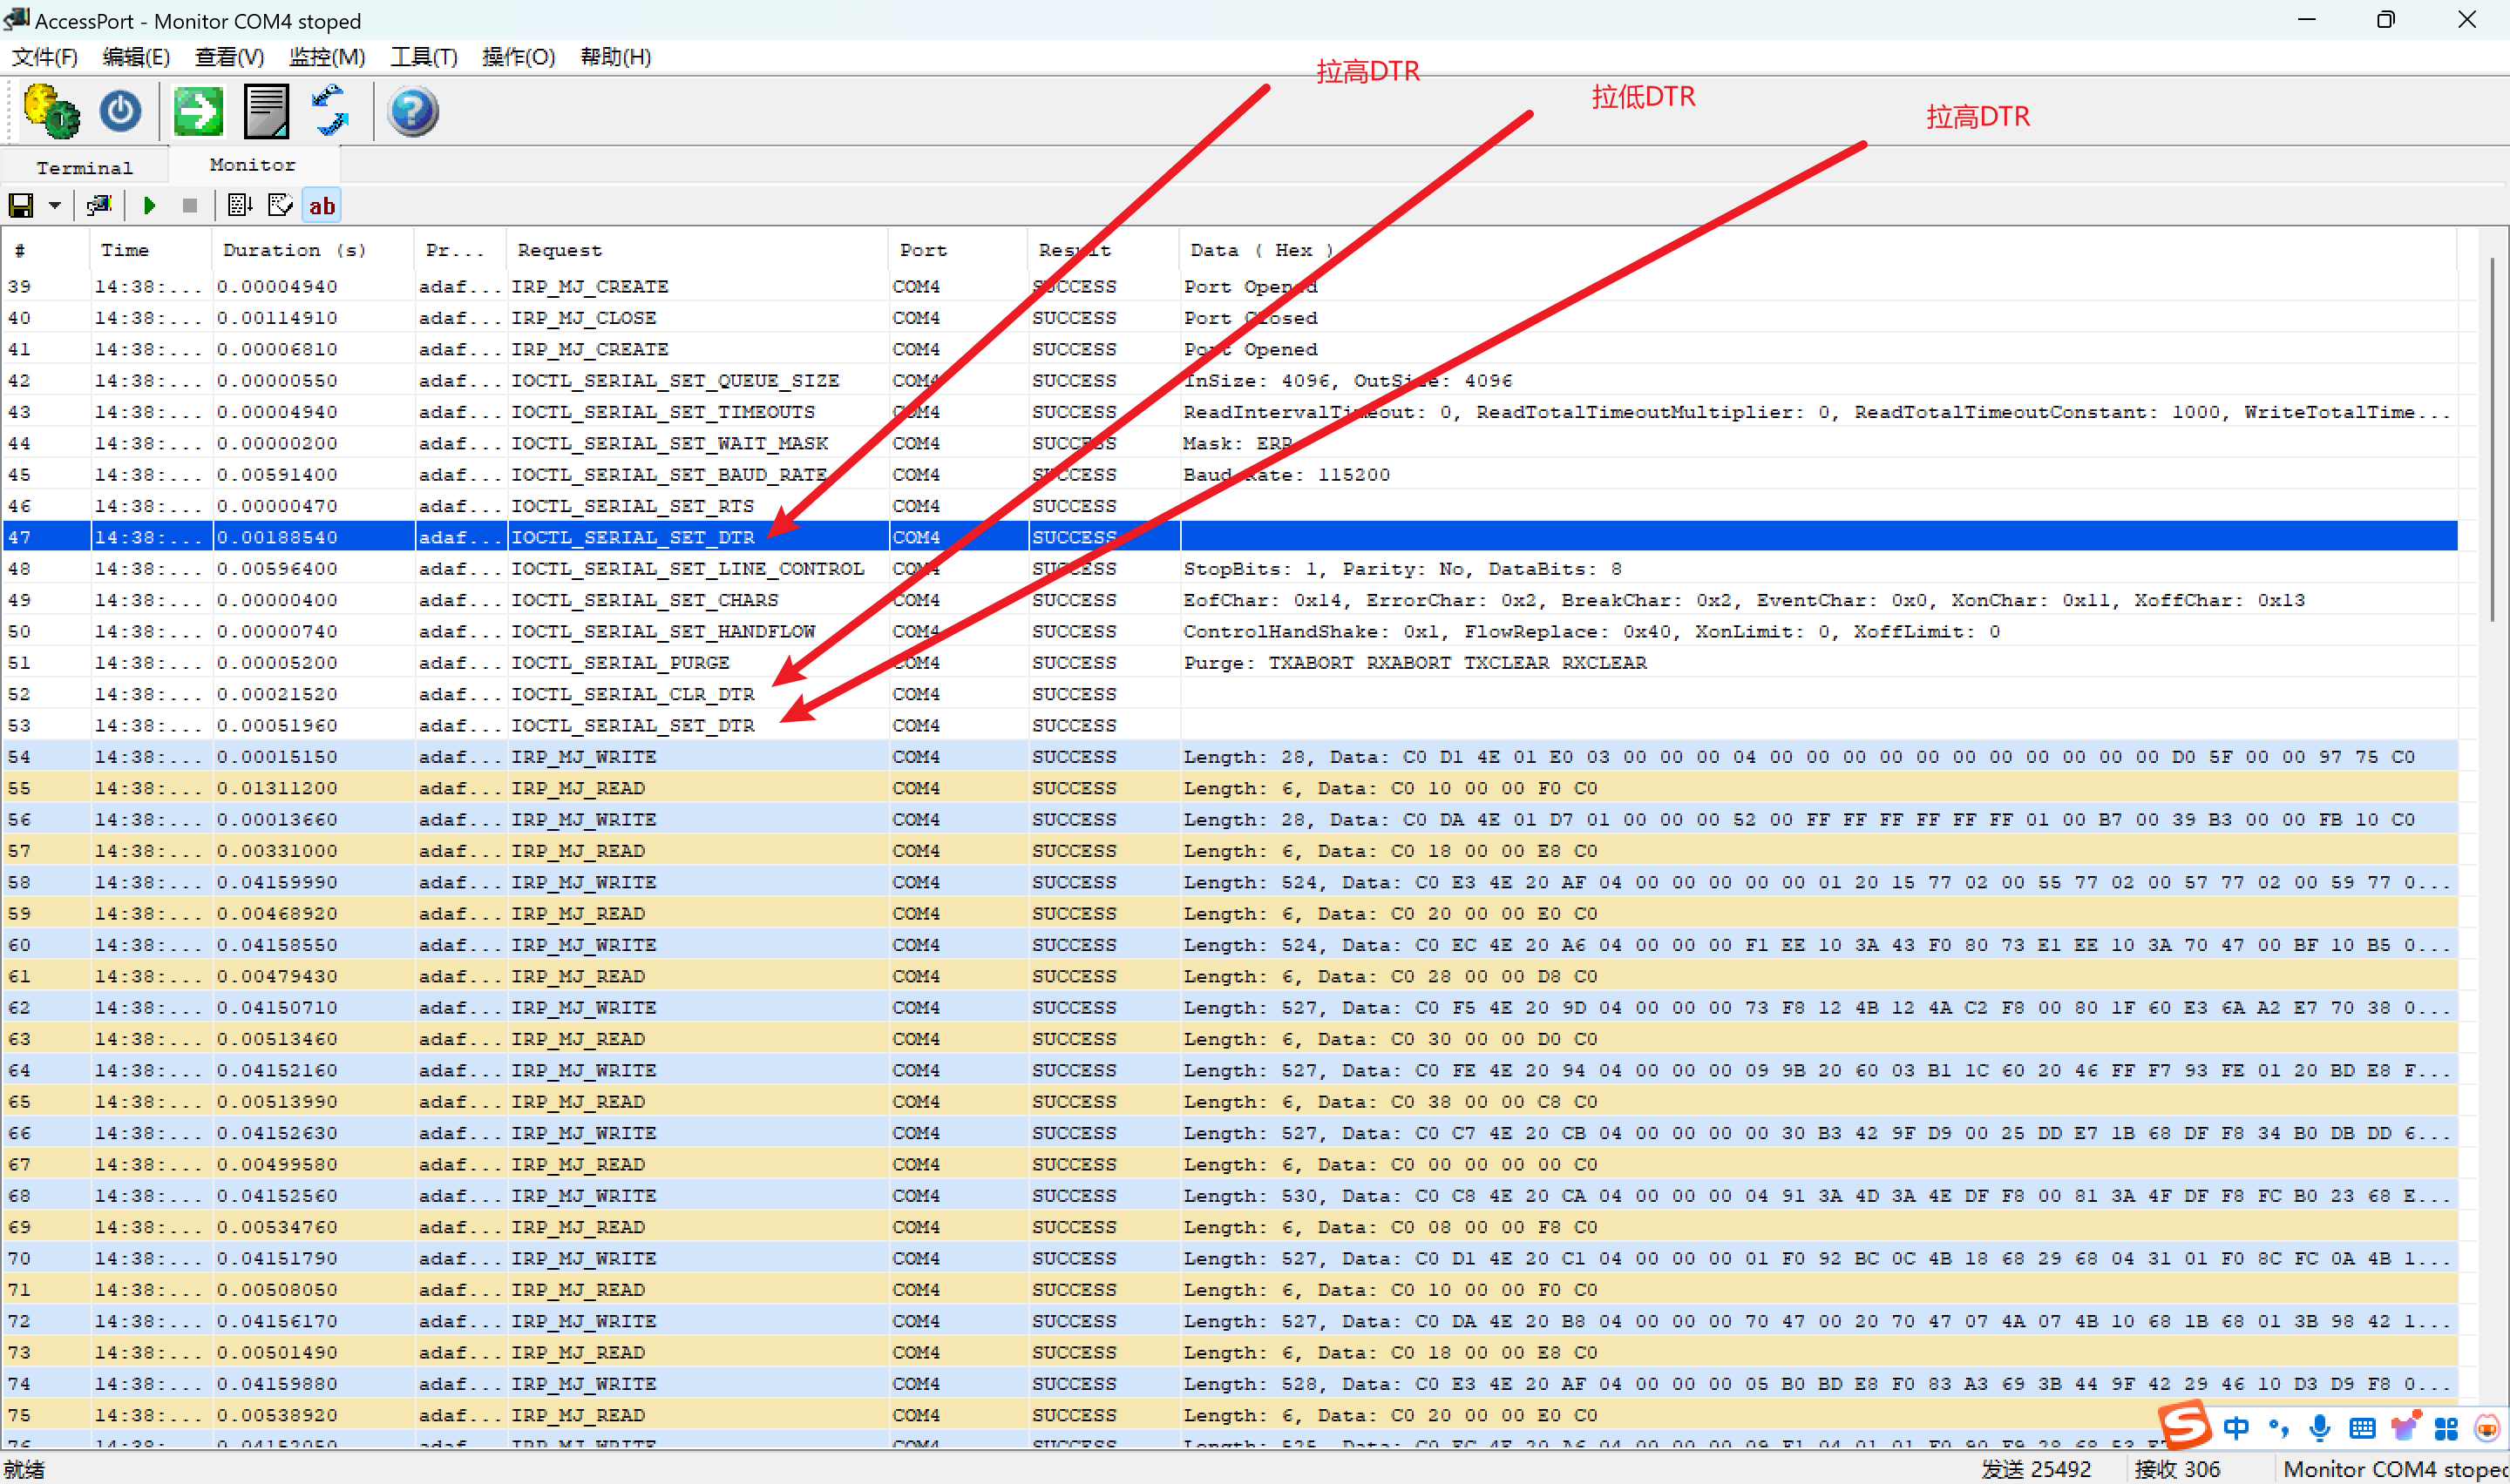The width and height of the screenshot is (2510, 1484).
Task: Click highlighted row 47 IOCTL_SERIAL_SET_DTR
Action: point(1230,537)
